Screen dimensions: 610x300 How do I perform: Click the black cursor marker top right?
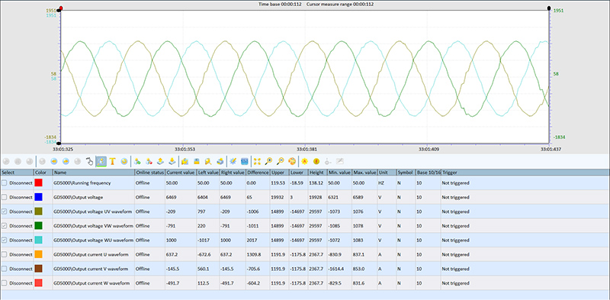pos(549,8)
